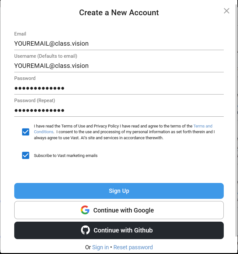Untick Subscribe to Vast marketing emails checkbox
The height and width of the screenshot is (254, 238).
click(26, 155)
